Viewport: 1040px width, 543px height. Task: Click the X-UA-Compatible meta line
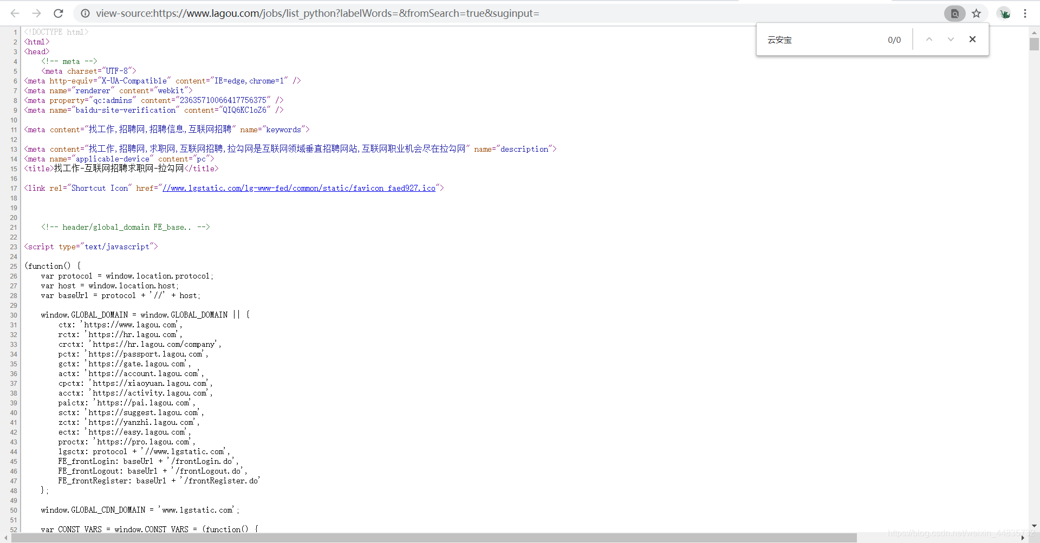tap(162, 81)
